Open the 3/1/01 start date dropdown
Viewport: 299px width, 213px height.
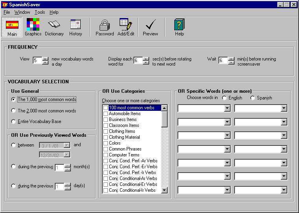point(67,145)
